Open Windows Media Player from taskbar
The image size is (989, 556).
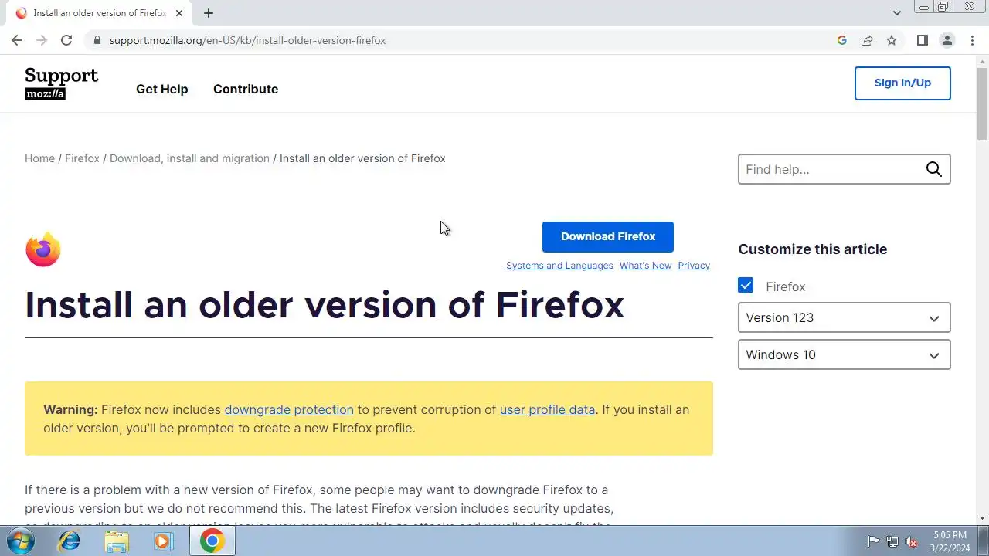[x=163, y=541]
